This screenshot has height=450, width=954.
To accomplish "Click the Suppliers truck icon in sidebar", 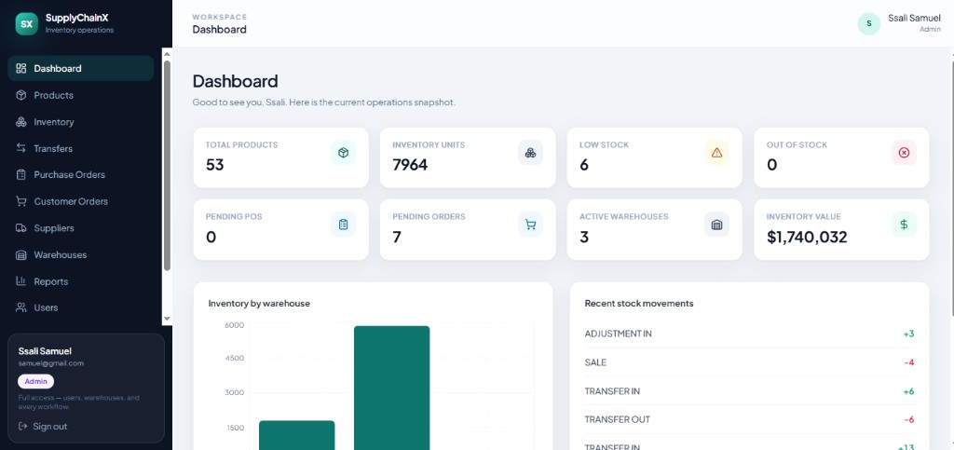I will (21, 228).
